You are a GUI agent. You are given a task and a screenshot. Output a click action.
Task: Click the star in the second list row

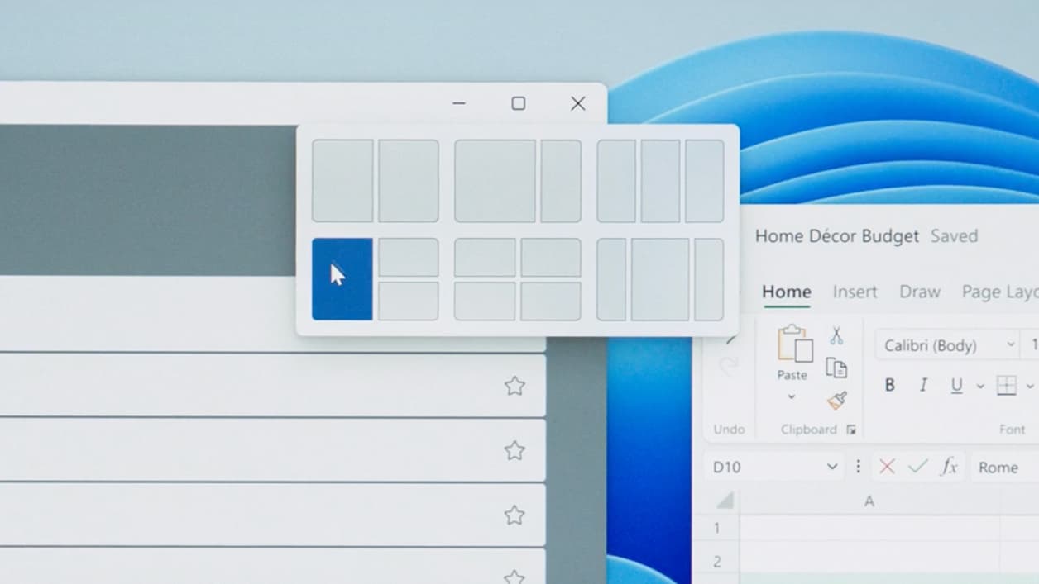(515, 450)
